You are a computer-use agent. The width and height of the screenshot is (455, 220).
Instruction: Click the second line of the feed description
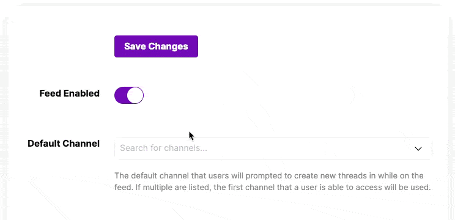pos(272,187)
